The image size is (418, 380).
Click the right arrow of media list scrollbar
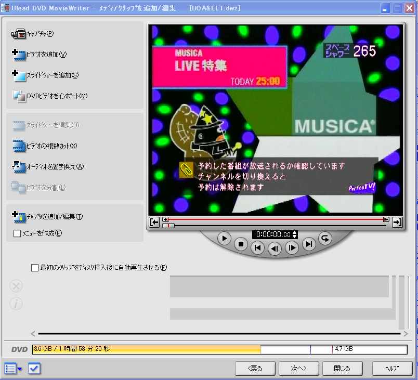click(x=406, y=334)
